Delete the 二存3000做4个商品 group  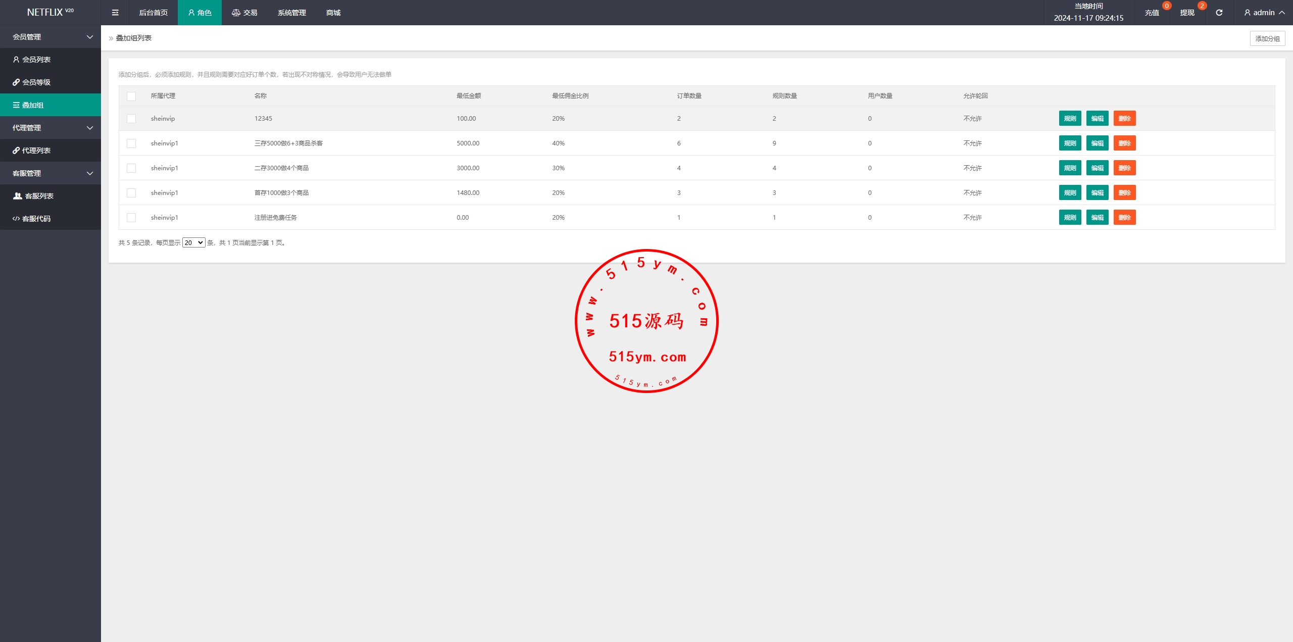(x=1124, y=168)
